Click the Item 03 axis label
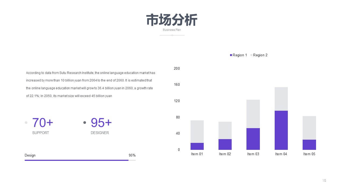This screenshot has width=344, height=193. [253, 154]
